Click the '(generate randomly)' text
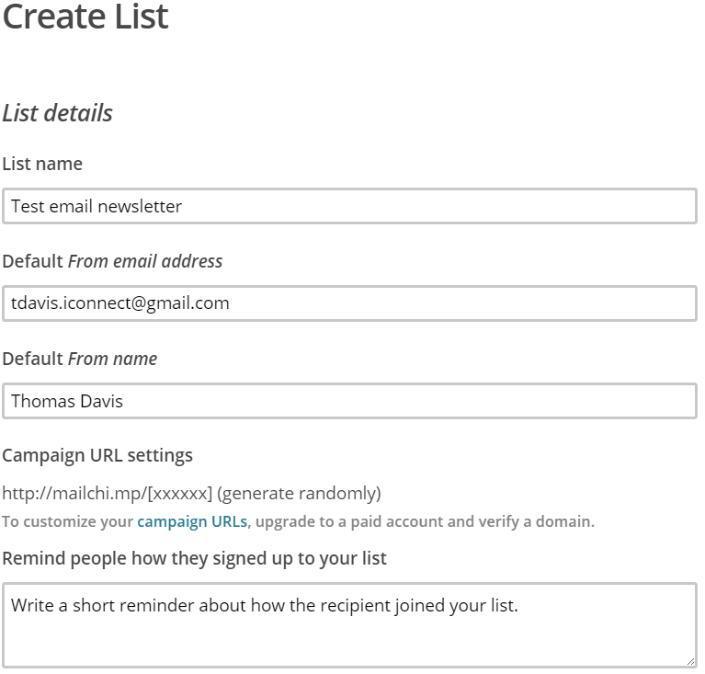Image resolution: width=705 pixels, height=674 pixels. [x=299, y=494]
